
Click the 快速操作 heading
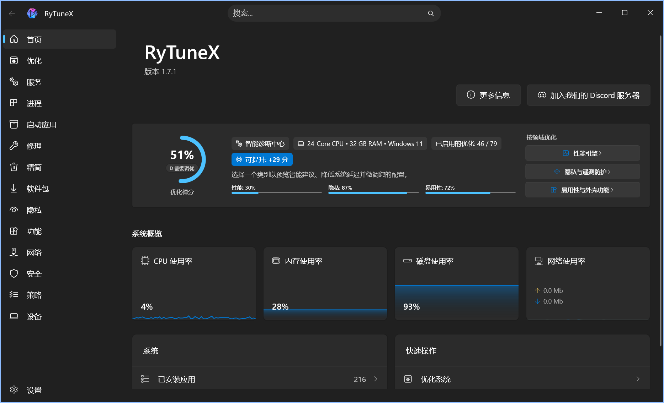pyautogui.click(x=421, y=350)
